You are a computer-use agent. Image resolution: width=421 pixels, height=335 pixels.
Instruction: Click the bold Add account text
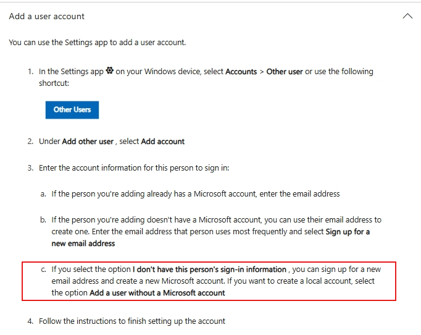pyautogui.click(x=163, y=142)
